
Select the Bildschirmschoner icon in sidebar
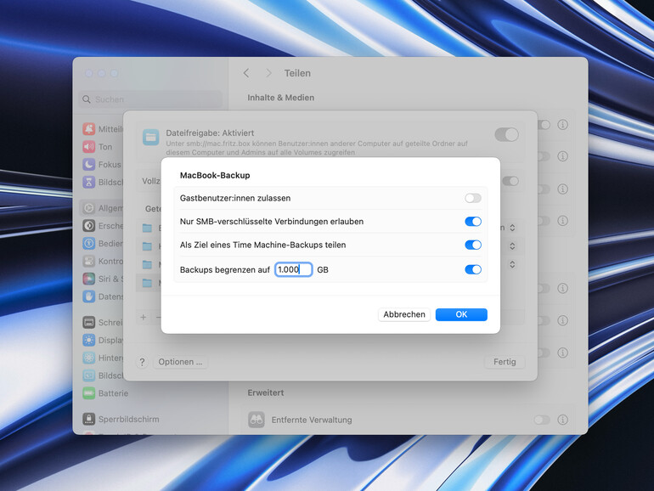click(88, 375)
